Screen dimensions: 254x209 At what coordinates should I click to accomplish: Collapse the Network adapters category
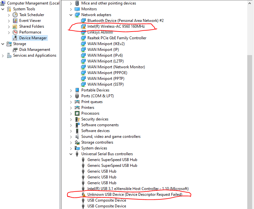tap(71, 15)
